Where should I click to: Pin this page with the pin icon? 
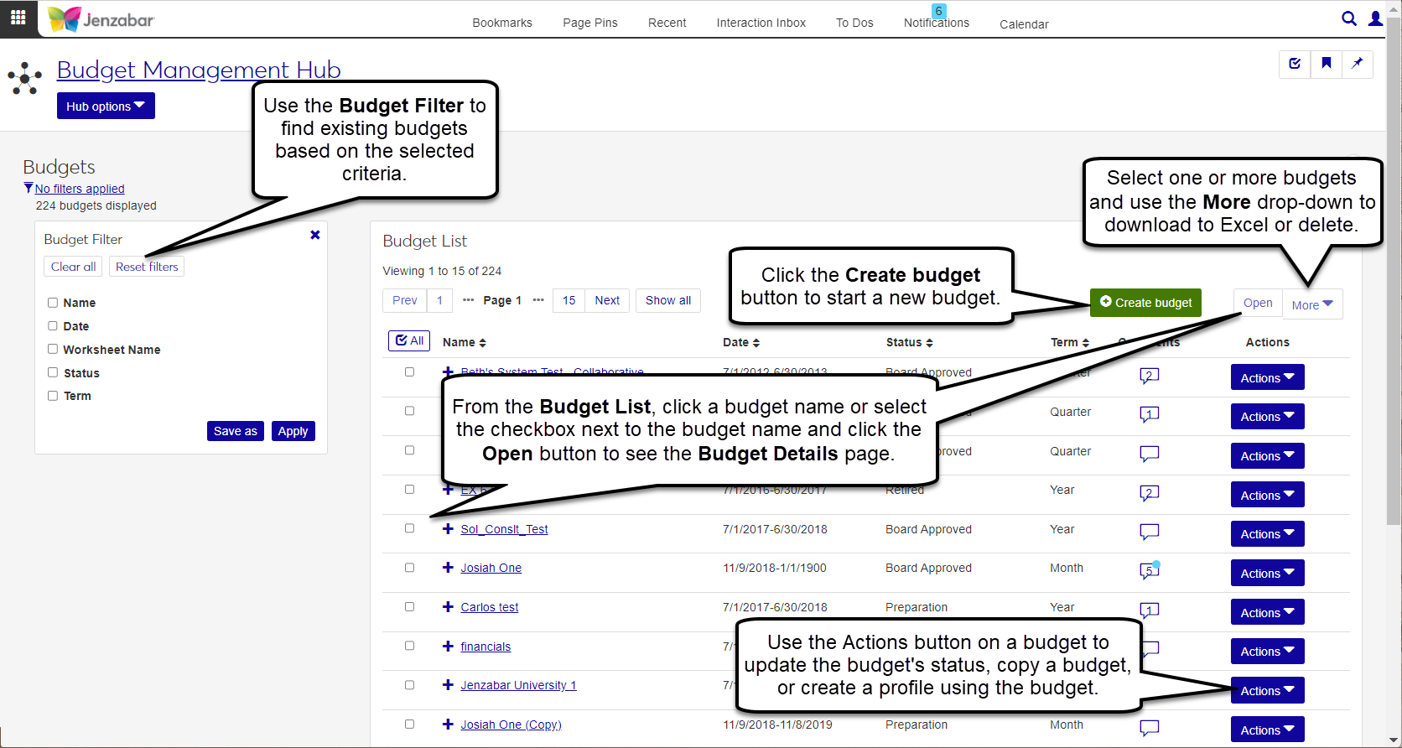1357,64
